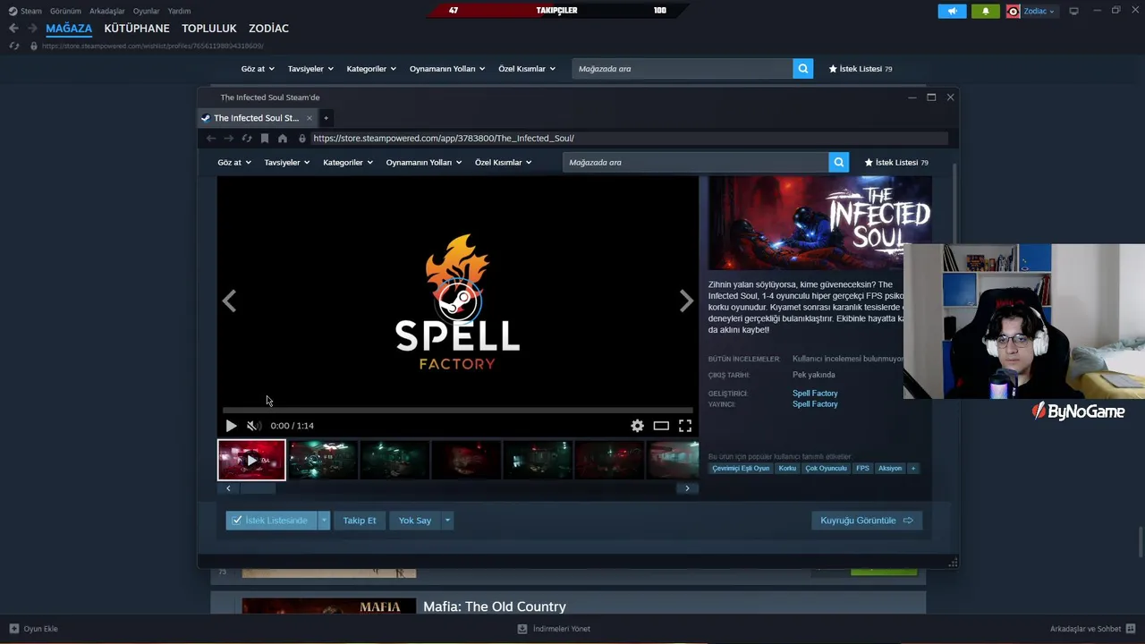Show previous media with left arrow on video
1145x644 pixels.
pyautogui.click(x=229, y=301)
